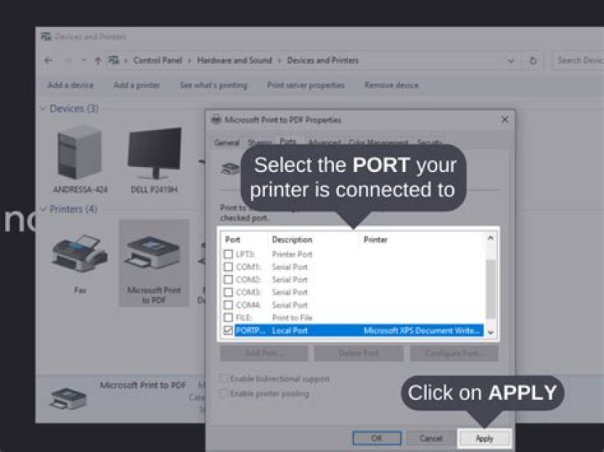Click "Add a printer" in the toolbar

(x=137, y=85)
